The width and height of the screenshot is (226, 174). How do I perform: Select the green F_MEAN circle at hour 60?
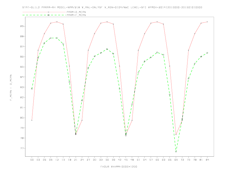(x=157, y=52)
